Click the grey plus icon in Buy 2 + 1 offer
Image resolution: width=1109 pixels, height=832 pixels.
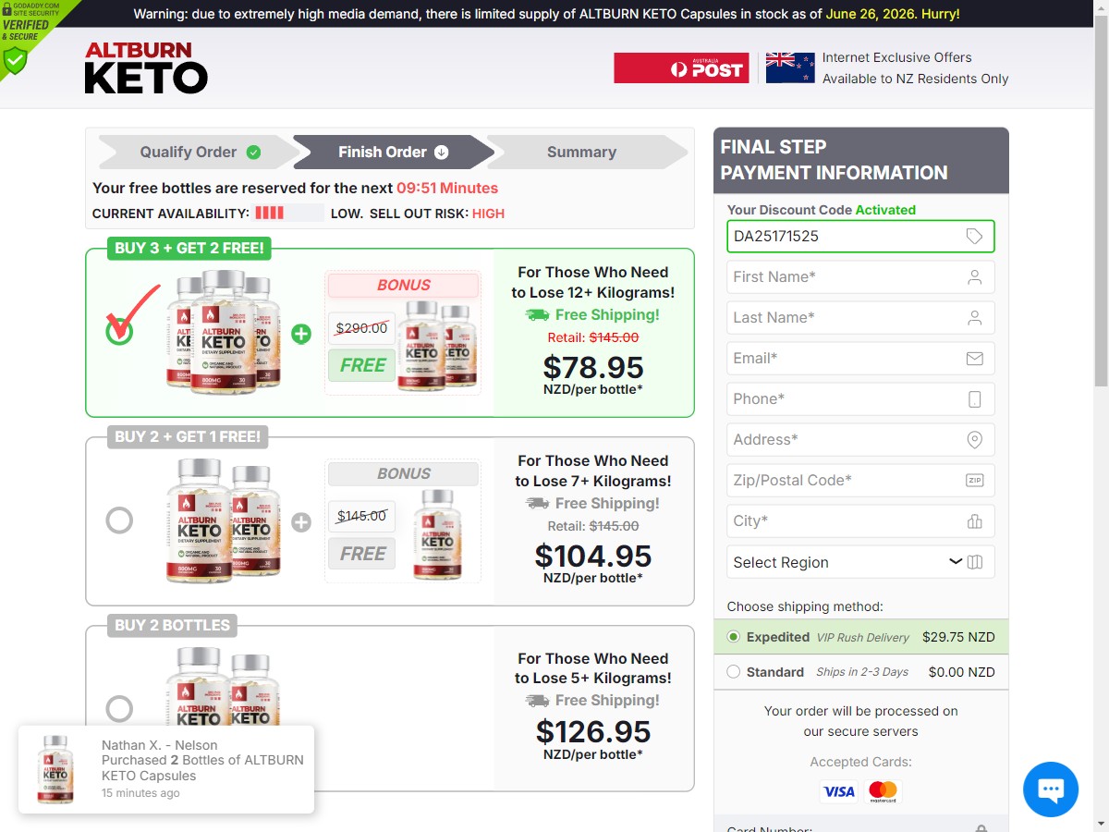tap(301, 522)
